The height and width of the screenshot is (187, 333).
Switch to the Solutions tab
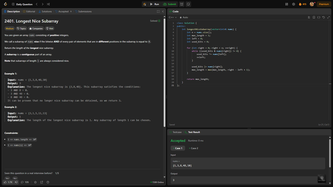[x=45, y=11]
